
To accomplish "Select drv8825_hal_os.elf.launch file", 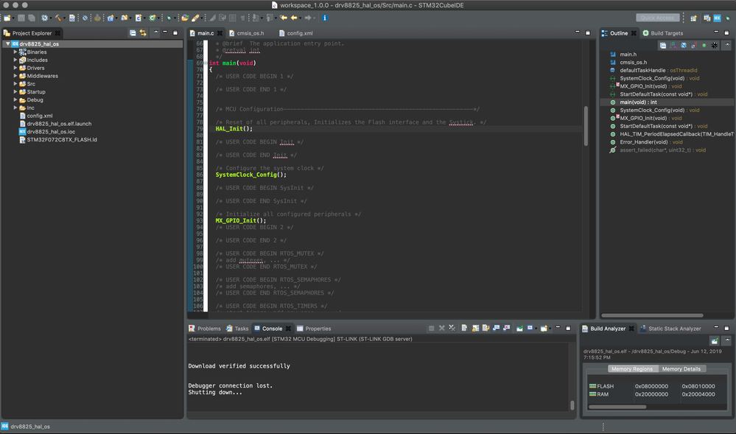I will tap(59, 124).
